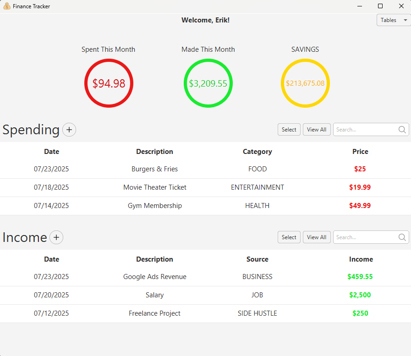Select the Burgers & Fries spending row

click(x=154, y=169)
